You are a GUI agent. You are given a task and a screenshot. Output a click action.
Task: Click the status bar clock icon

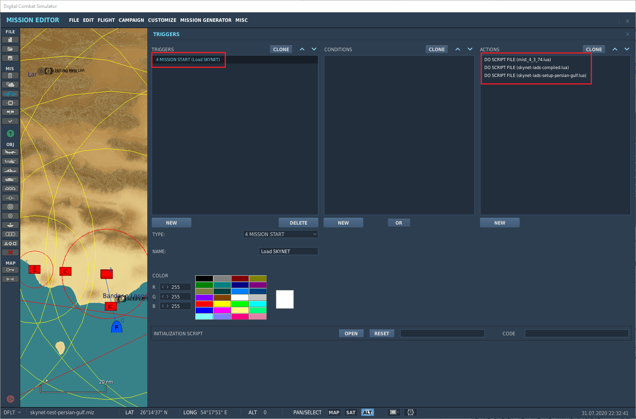(x=411, y=412)
